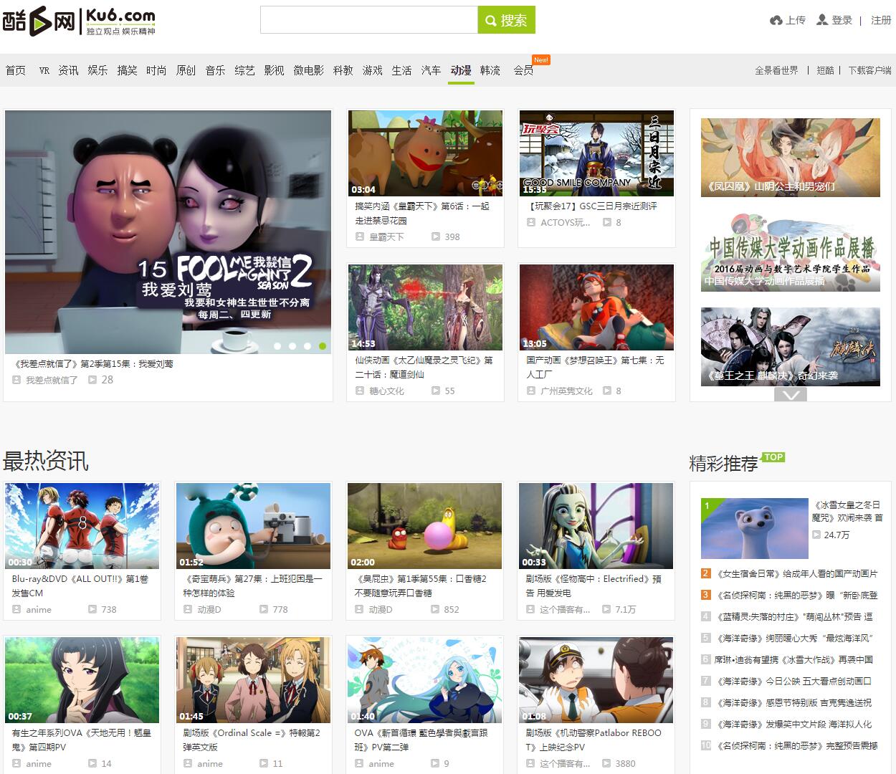The image size is (896, 774).
Task: Open Ordinal Scale 特報第2弾 thumbnail
Action: (x=253, y=679)
